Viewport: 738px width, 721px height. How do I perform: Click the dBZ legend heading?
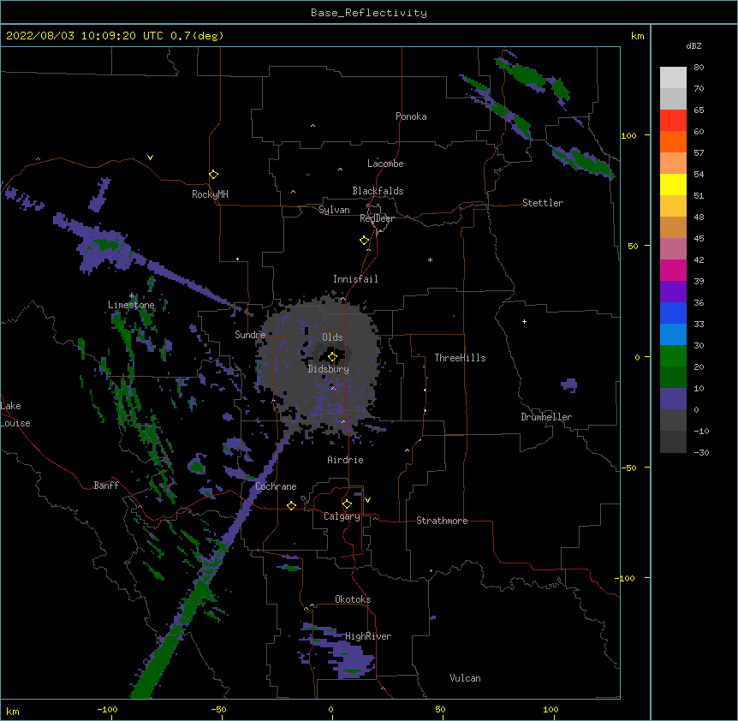click(693, 46)
